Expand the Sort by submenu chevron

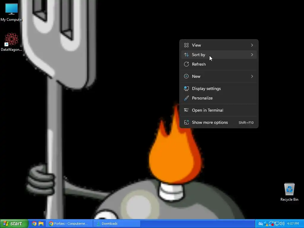coord(252,55)
